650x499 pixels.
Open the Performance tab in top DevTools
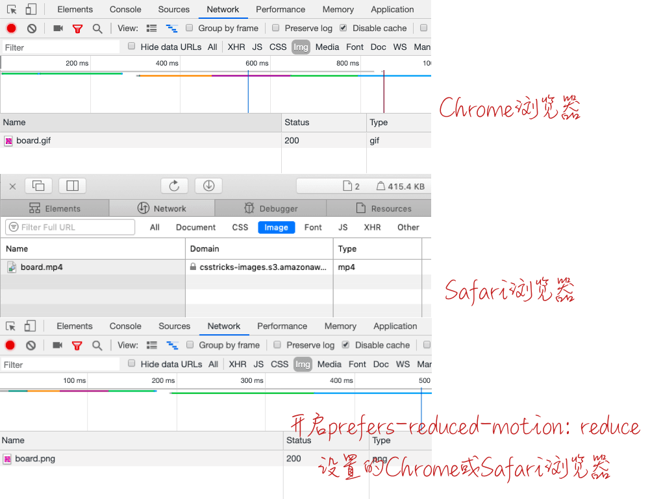(x=281, y=10)
